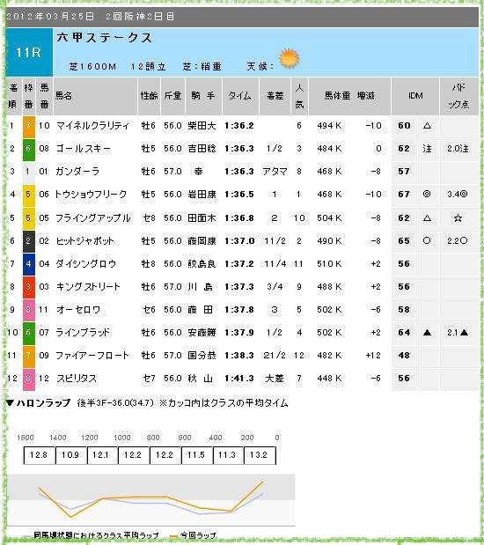Viewport: 484px width, 545px height.
Task: Click the タイム column header
Action: click(239, 96)
